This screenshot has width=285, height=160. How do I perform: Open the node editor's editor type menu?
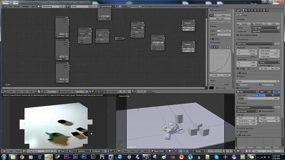[5, 92]
